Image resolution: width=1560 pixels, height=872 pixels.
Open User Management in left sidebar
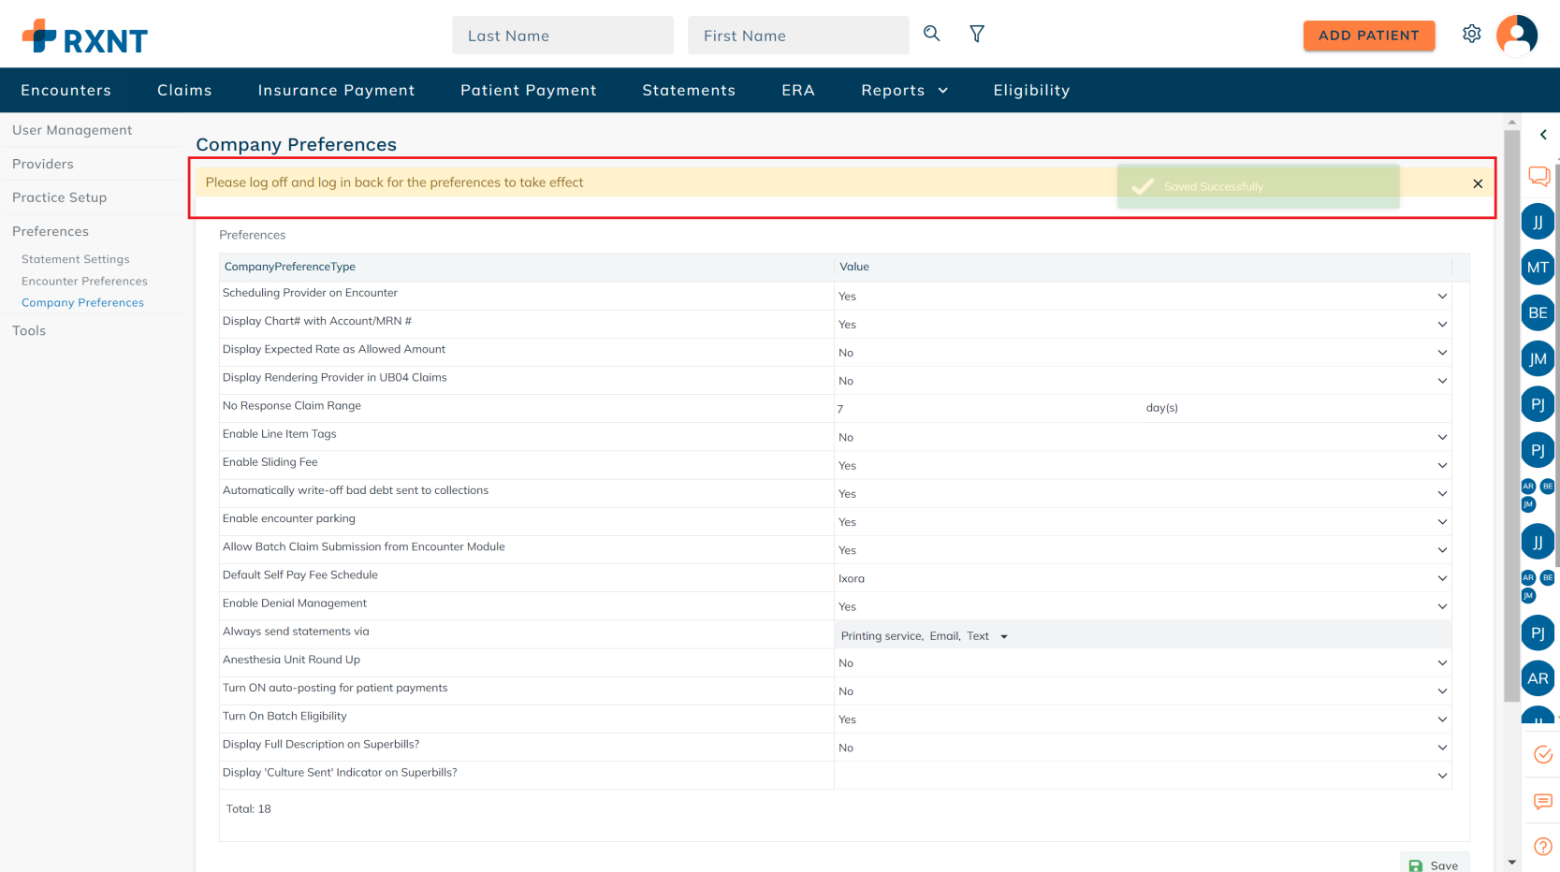pyautogui.click(x=72, y=130)
